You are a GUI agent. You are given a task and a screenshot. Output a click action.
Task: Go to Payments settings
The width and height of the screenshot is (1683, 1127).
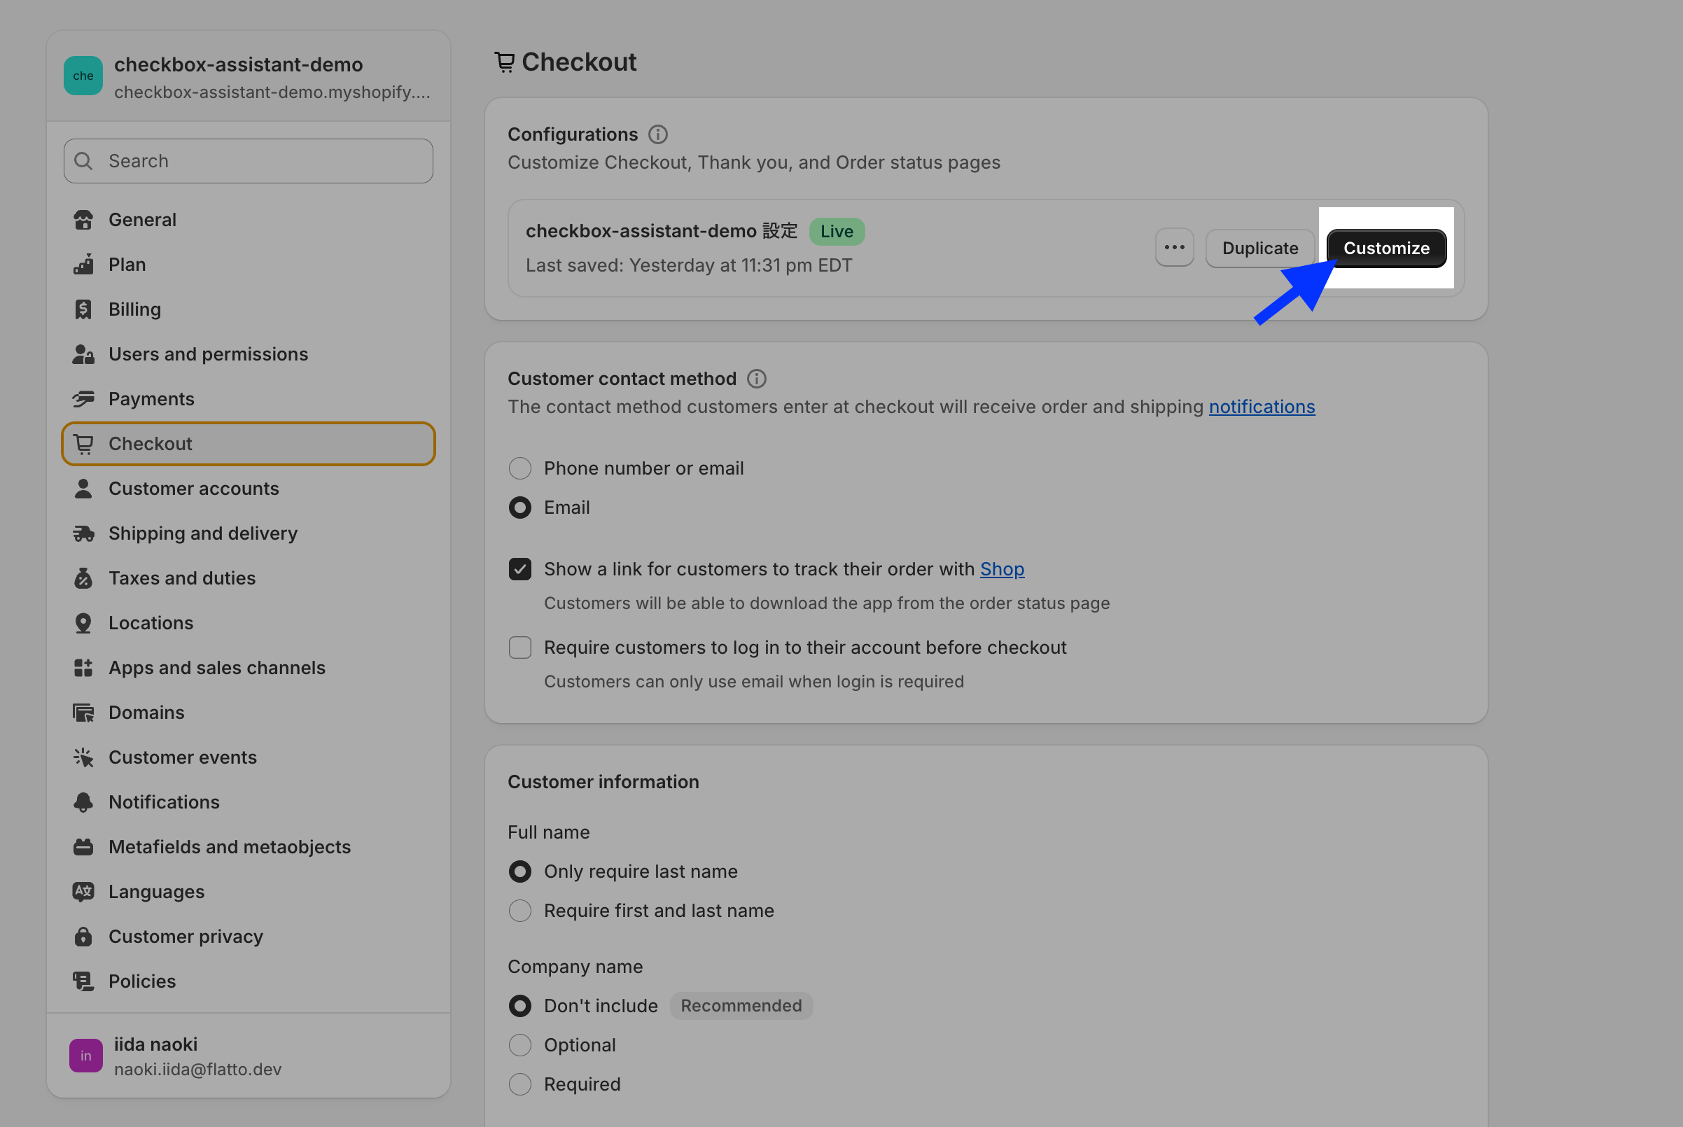tap(152, 399)
